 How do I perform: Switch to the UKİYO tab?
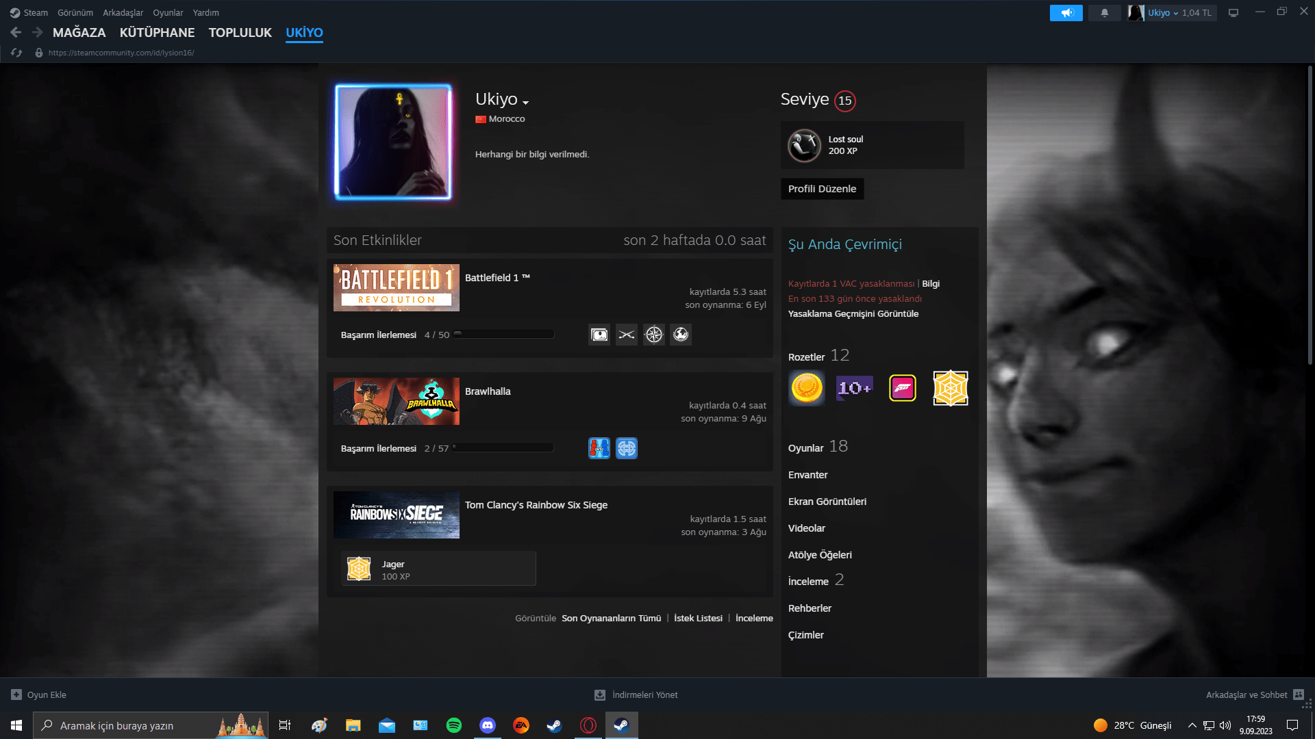(304, 32)
